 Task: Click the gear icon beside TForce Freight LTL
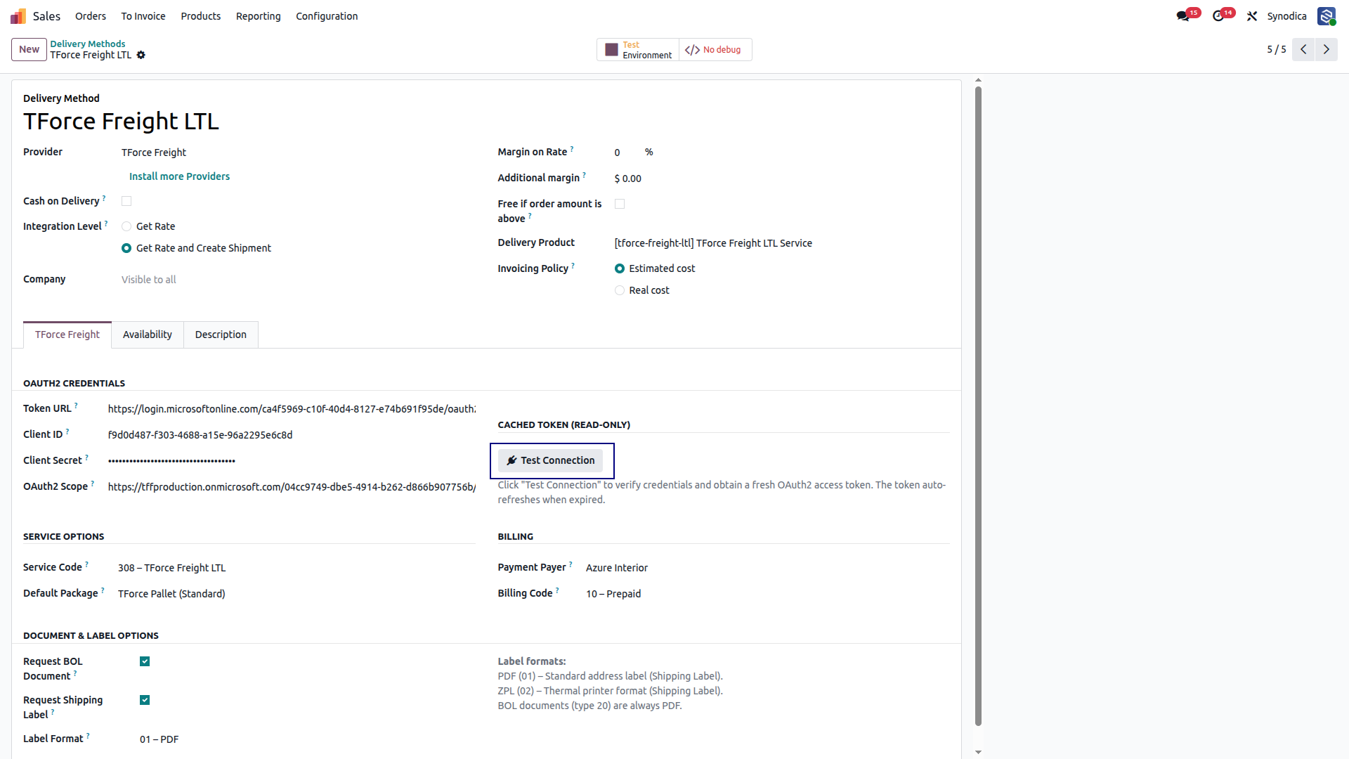pyautogui.click(x=141, y=55)
